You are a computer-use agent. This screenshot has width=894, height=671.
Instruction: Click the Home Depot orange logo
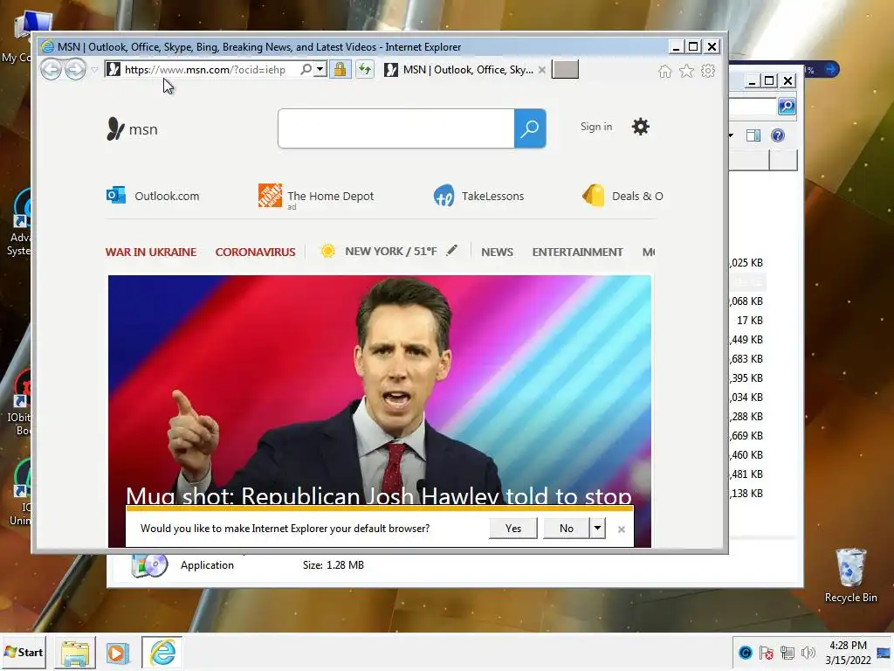click(271, 195)
